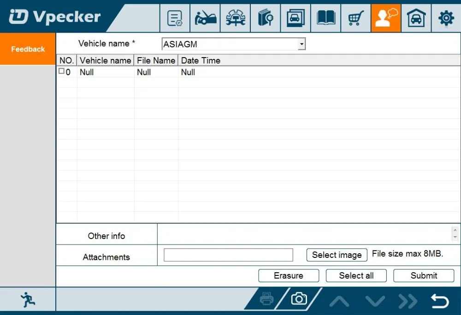Select the highlighted feedback user icon
This screenshot has width=461, height=315.
click(x=386, y=18)
